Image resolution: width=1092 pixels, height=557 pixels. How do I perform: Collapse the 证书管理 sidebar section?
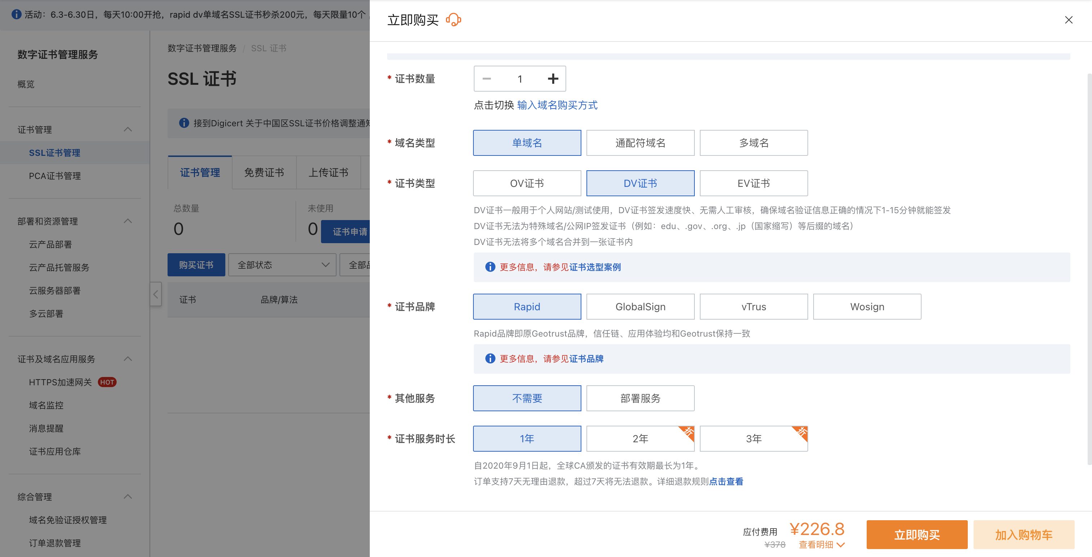coord(127,130)
